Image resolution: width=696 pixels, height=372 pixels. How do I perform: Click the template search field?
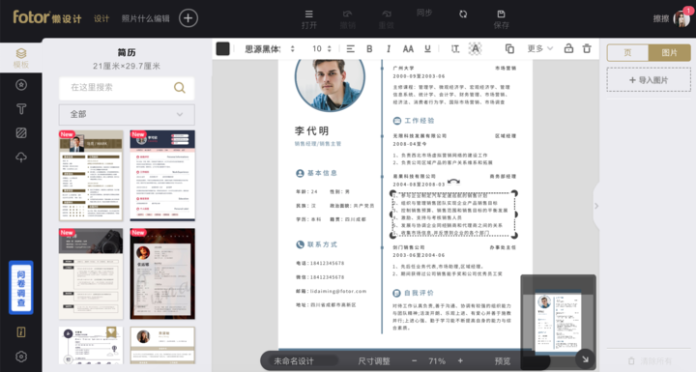(x=127, y=88)
